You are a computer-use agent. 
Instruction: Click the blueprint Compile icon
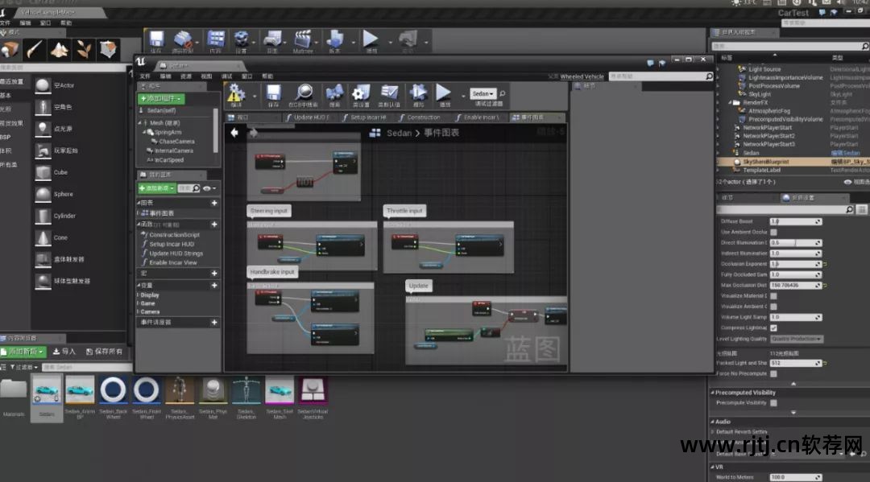(x=236, y=93)
